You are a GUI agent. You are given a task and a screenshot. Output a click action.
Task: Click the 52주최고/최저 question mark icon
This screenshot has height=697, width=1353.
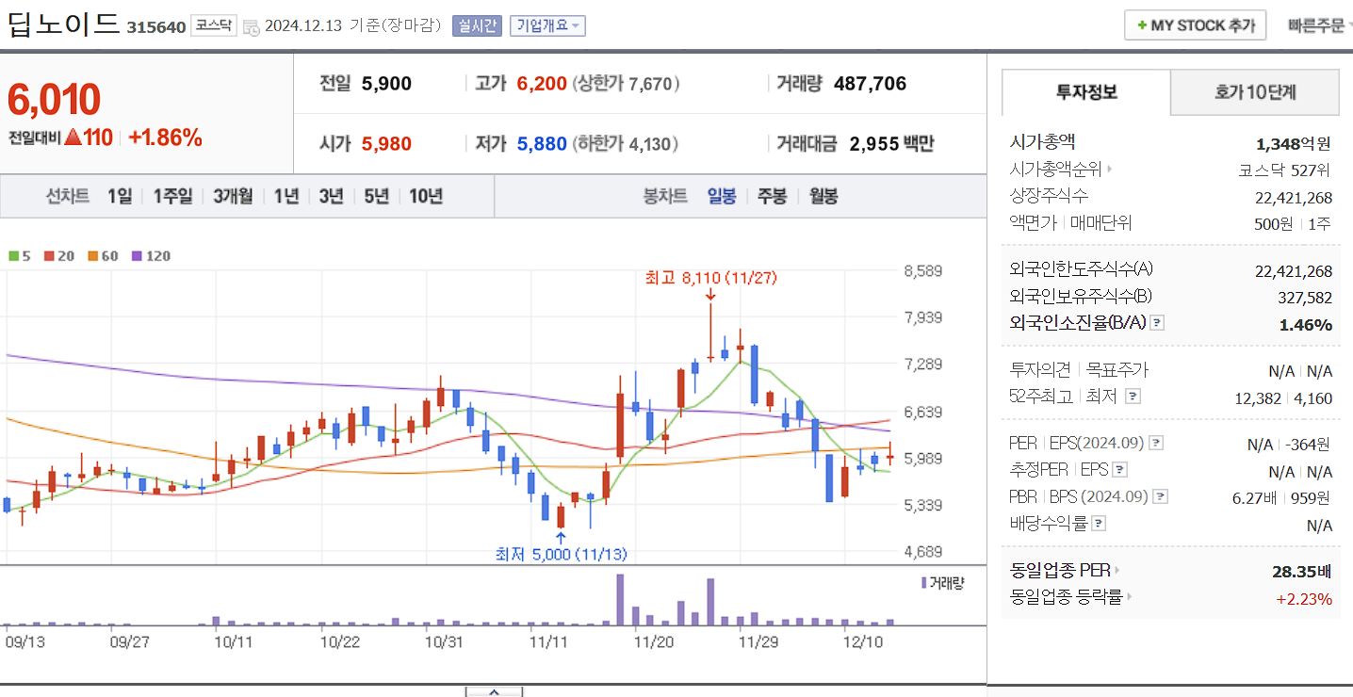(1135, 396)
